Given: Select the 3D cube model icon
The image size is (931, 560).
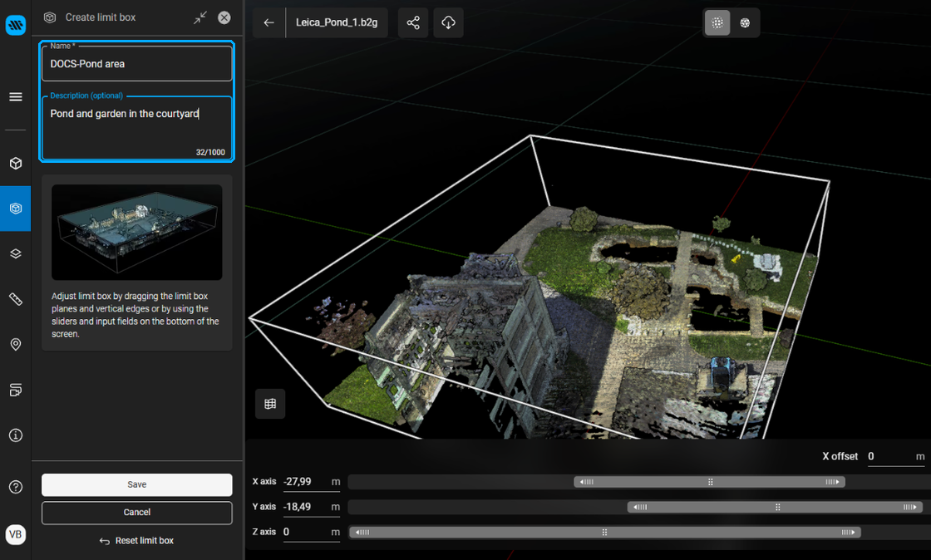Looking at the screenshot, I should pos(16,163).
